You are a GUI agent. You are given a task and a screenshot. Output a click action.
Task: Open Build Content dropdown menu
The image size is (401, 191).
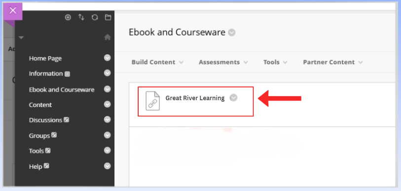point(157,62)
